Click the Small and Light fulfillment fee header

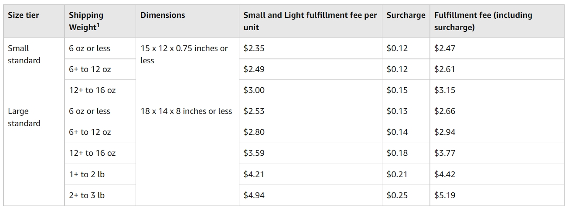point(310,21)
